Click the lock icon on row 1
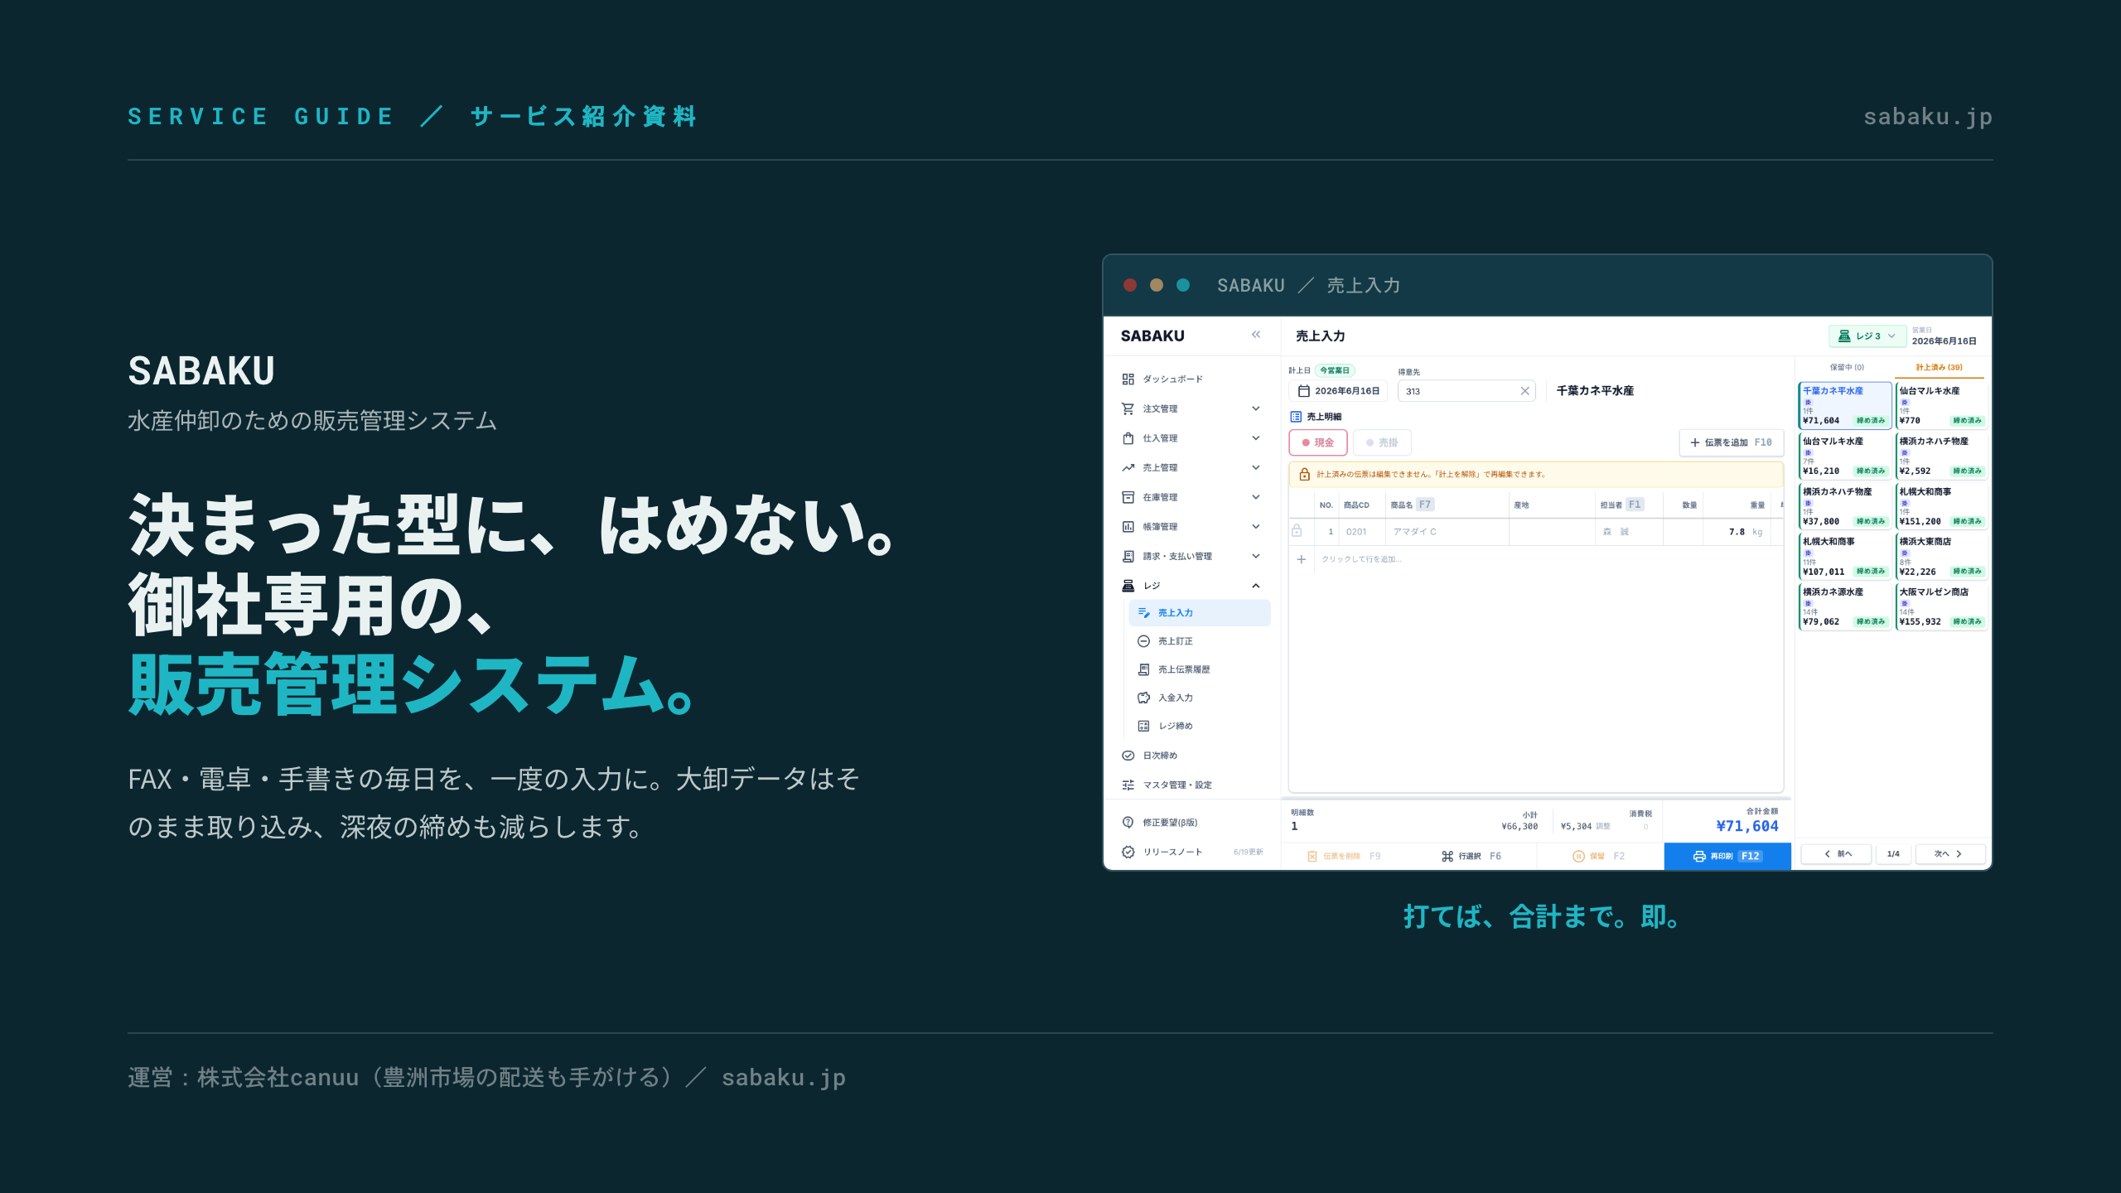Image resolution: width=2121 pixels, height=1193 pixels. coord(1297,531)
